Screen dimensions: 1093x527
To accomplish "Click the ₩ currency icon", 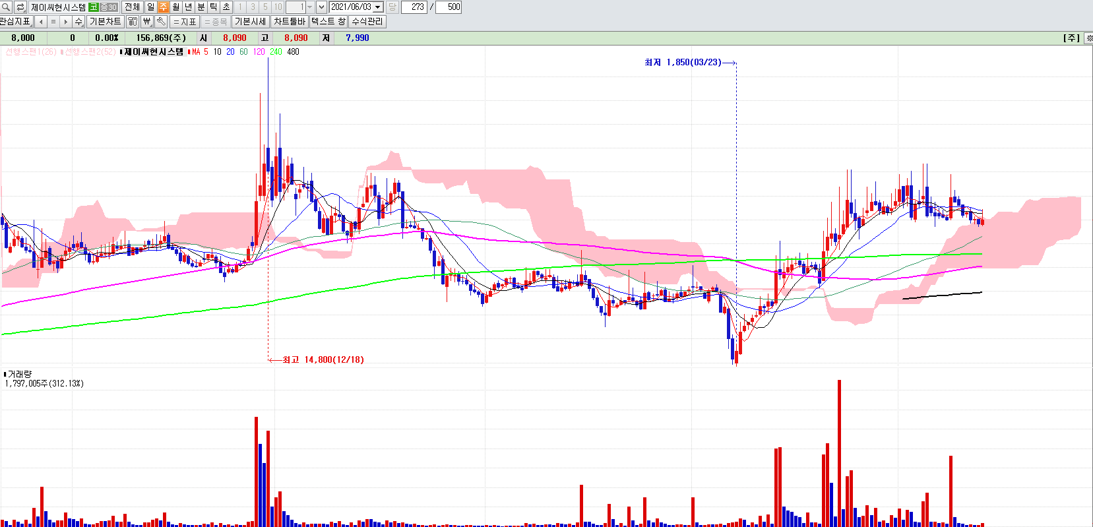I will tap(147, 21).
